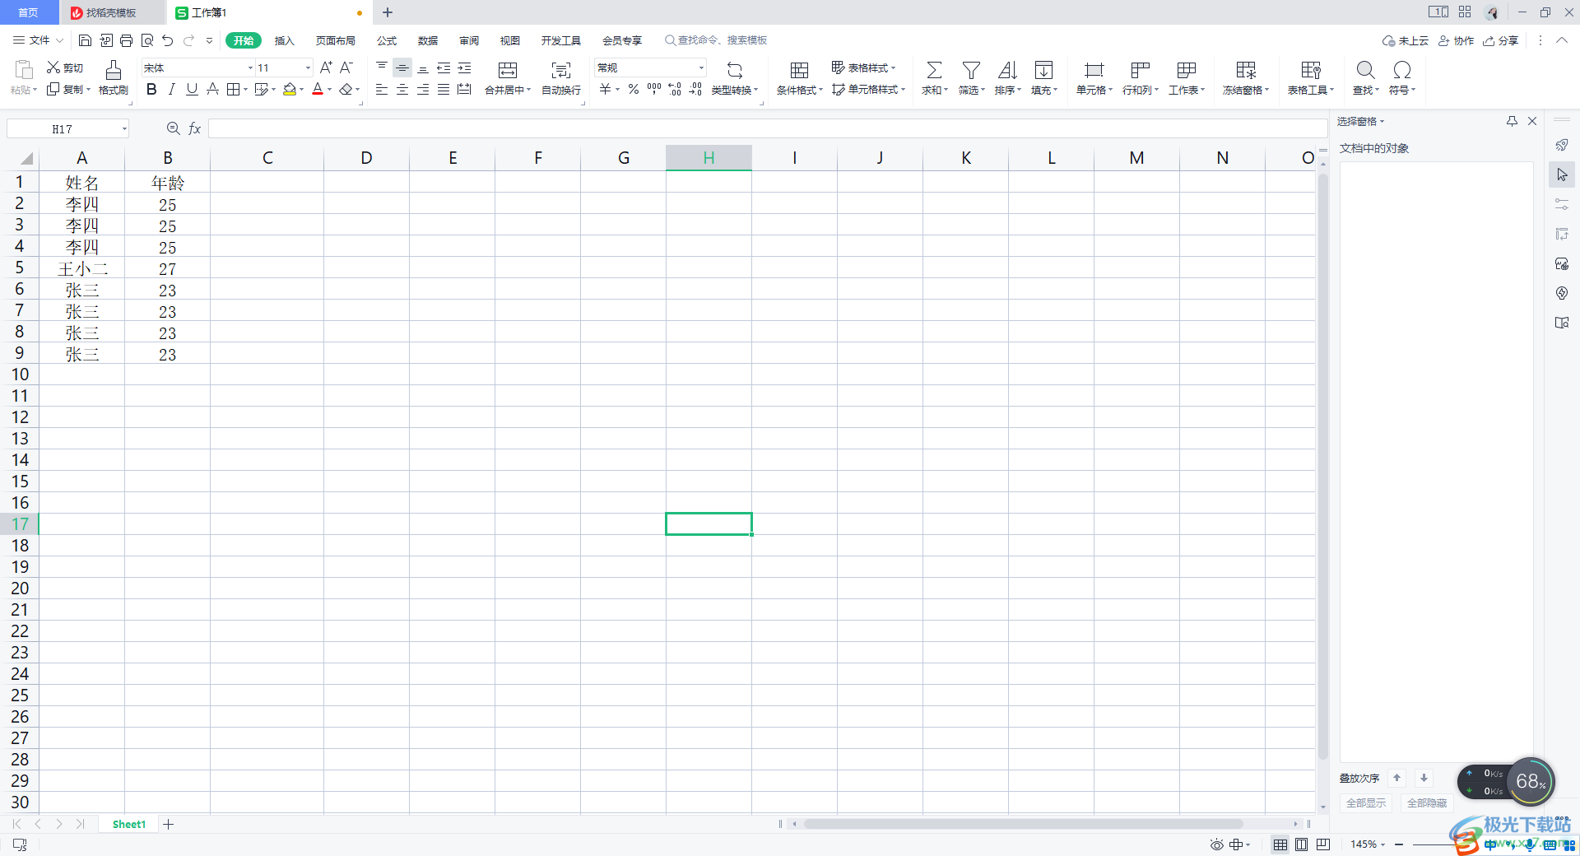Viewport: 1580px width, 856px height.
Task: Click the Undo arrow icon
Action: (168, 40)
